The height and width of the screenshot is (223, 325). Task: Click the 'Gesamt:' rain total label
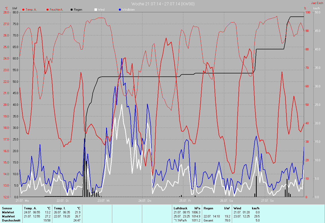[209, 220]
